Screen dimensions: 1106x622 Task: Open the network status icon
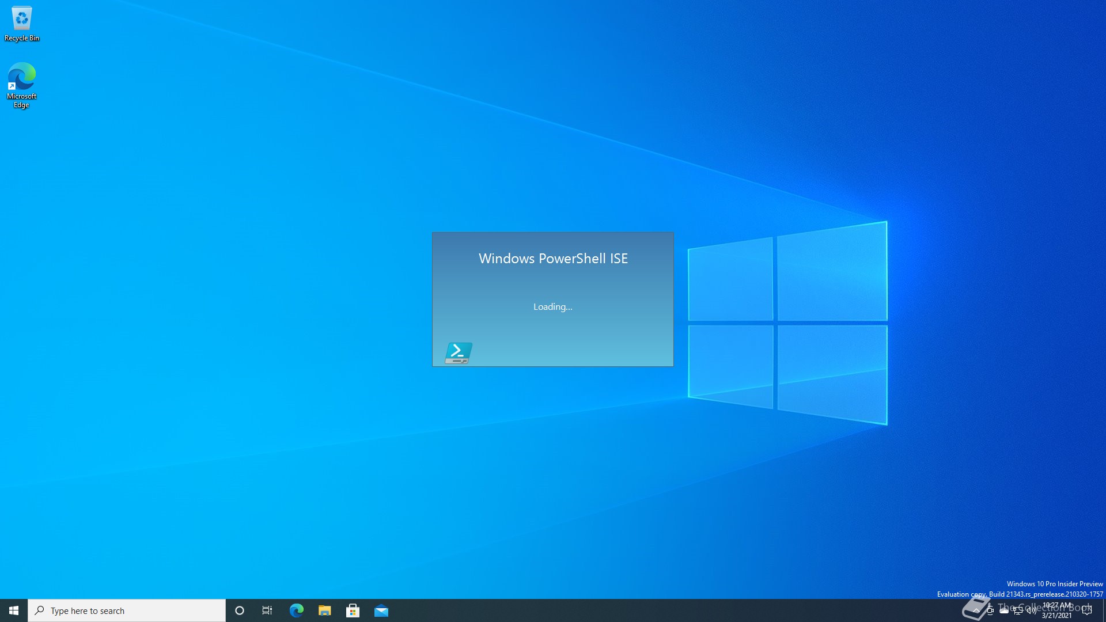tap(1018, 610)
